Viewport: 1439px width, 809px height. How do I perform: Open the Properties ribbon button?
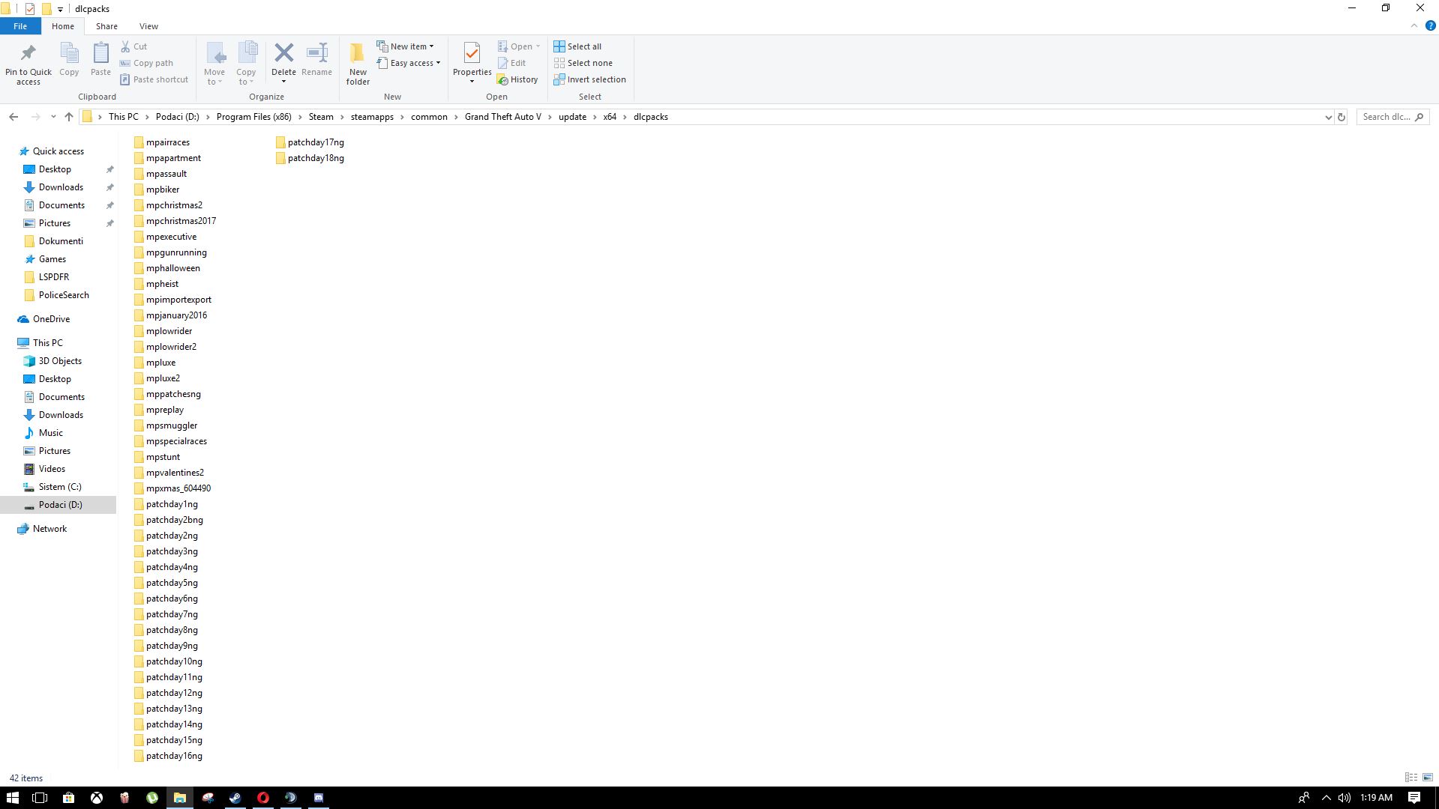(472, 63)
